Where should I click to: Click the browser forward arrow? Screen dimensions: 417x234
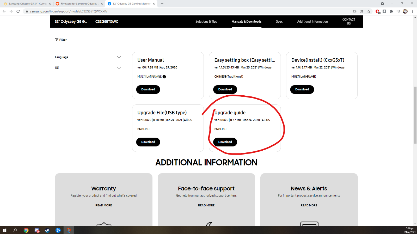point(11,11)
